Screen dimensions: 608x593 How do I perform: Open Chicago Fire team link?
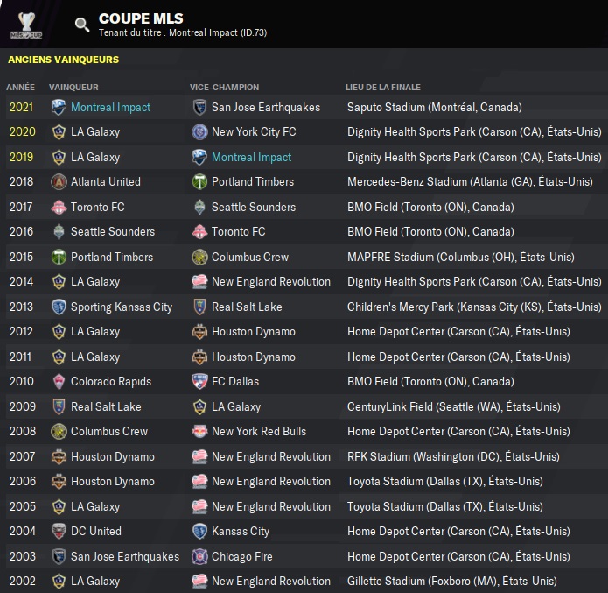point(242,556)
